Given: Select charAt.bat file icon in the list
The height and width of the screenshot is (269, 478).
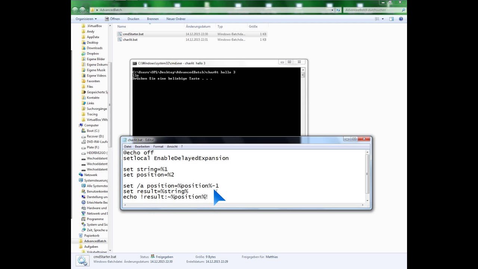Looking at the screenshot, I should (x=119, y=40).
